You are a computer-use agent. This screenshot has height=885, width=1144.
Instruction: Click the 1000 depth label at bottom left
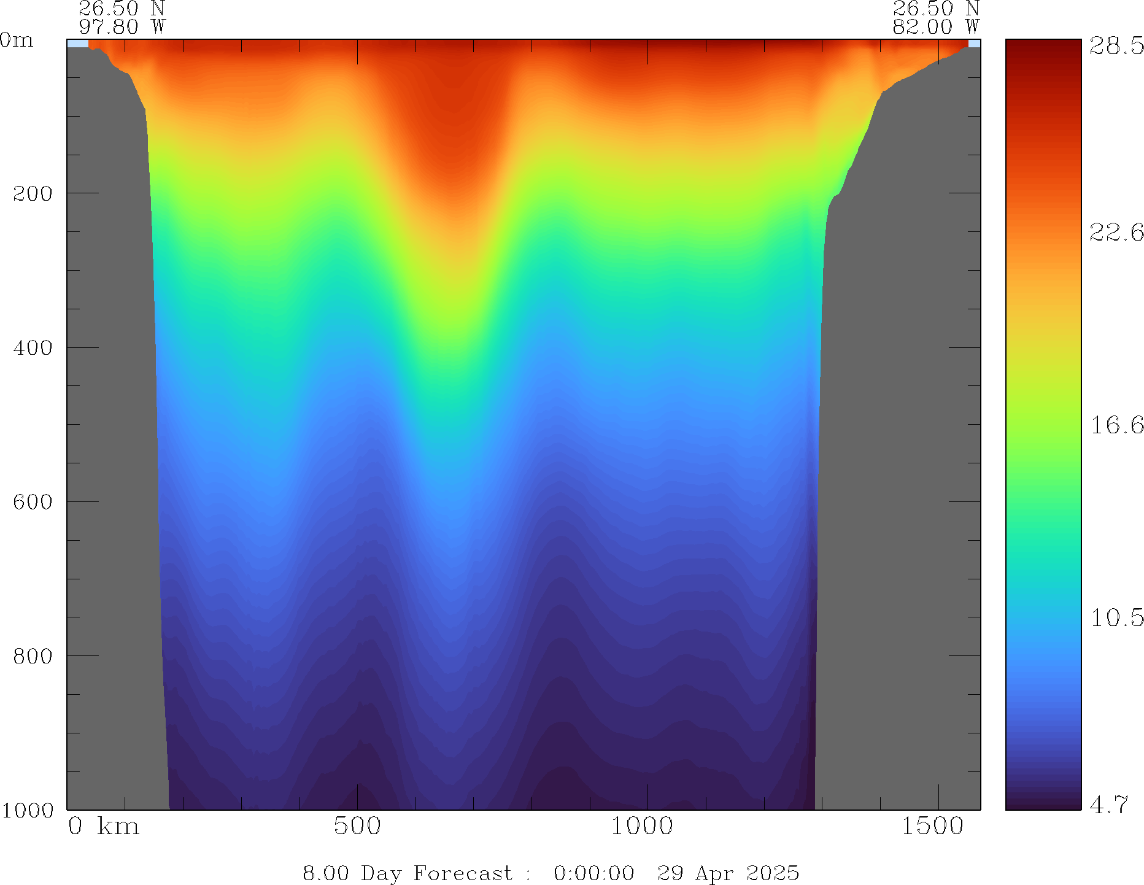point(28,810)
